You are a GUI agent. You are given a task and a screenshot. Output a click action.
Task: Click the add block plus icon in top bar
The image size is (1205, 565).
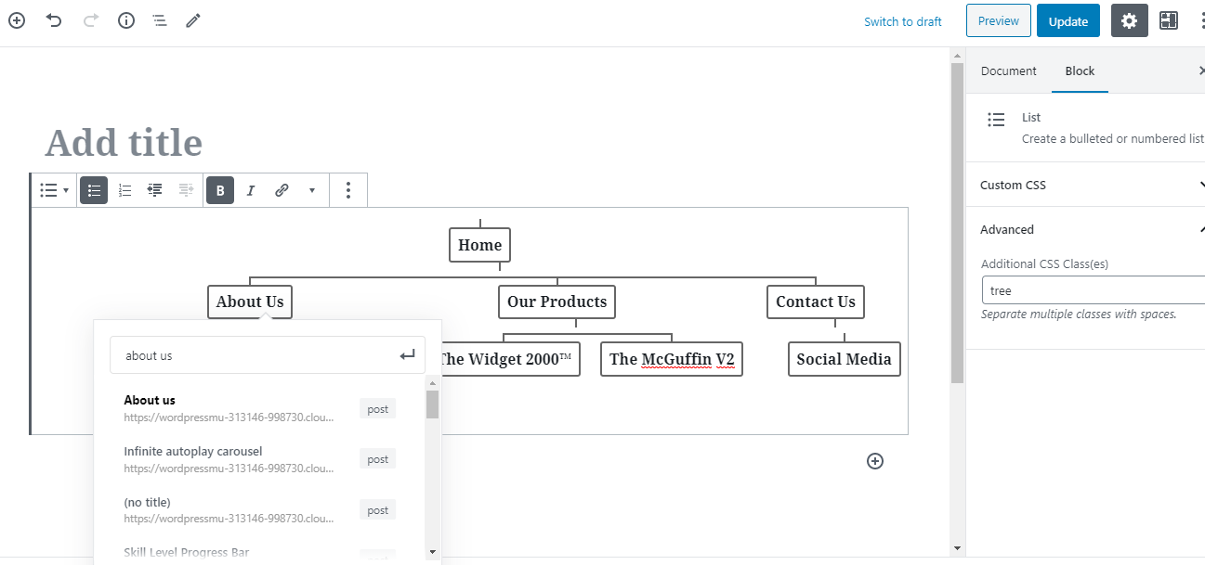[x=17, y=20]
